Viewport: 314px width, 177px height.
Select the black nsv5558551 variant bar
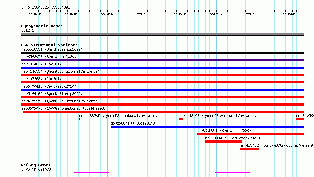click(x=162, y=53)
